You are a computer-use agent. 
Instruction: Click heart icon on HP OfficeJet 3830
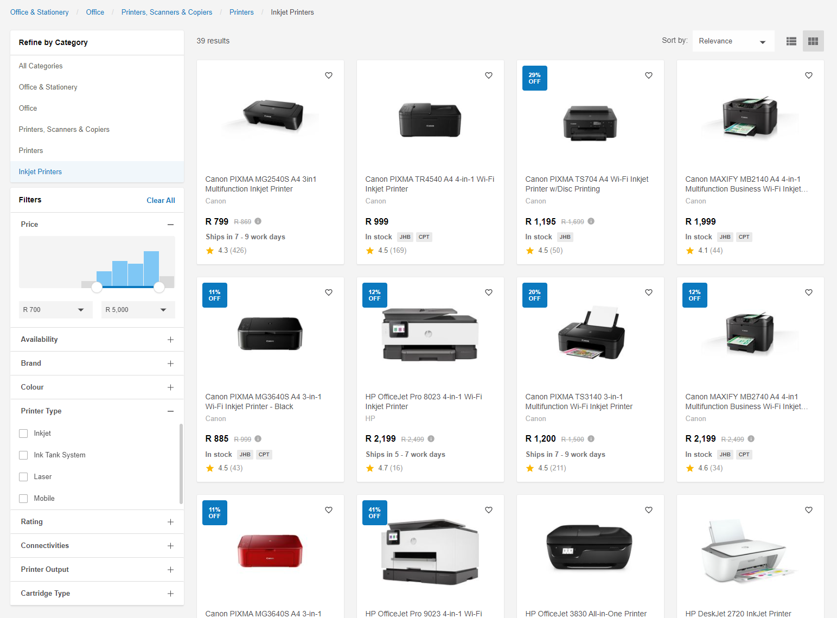click(x=649, y=510)
